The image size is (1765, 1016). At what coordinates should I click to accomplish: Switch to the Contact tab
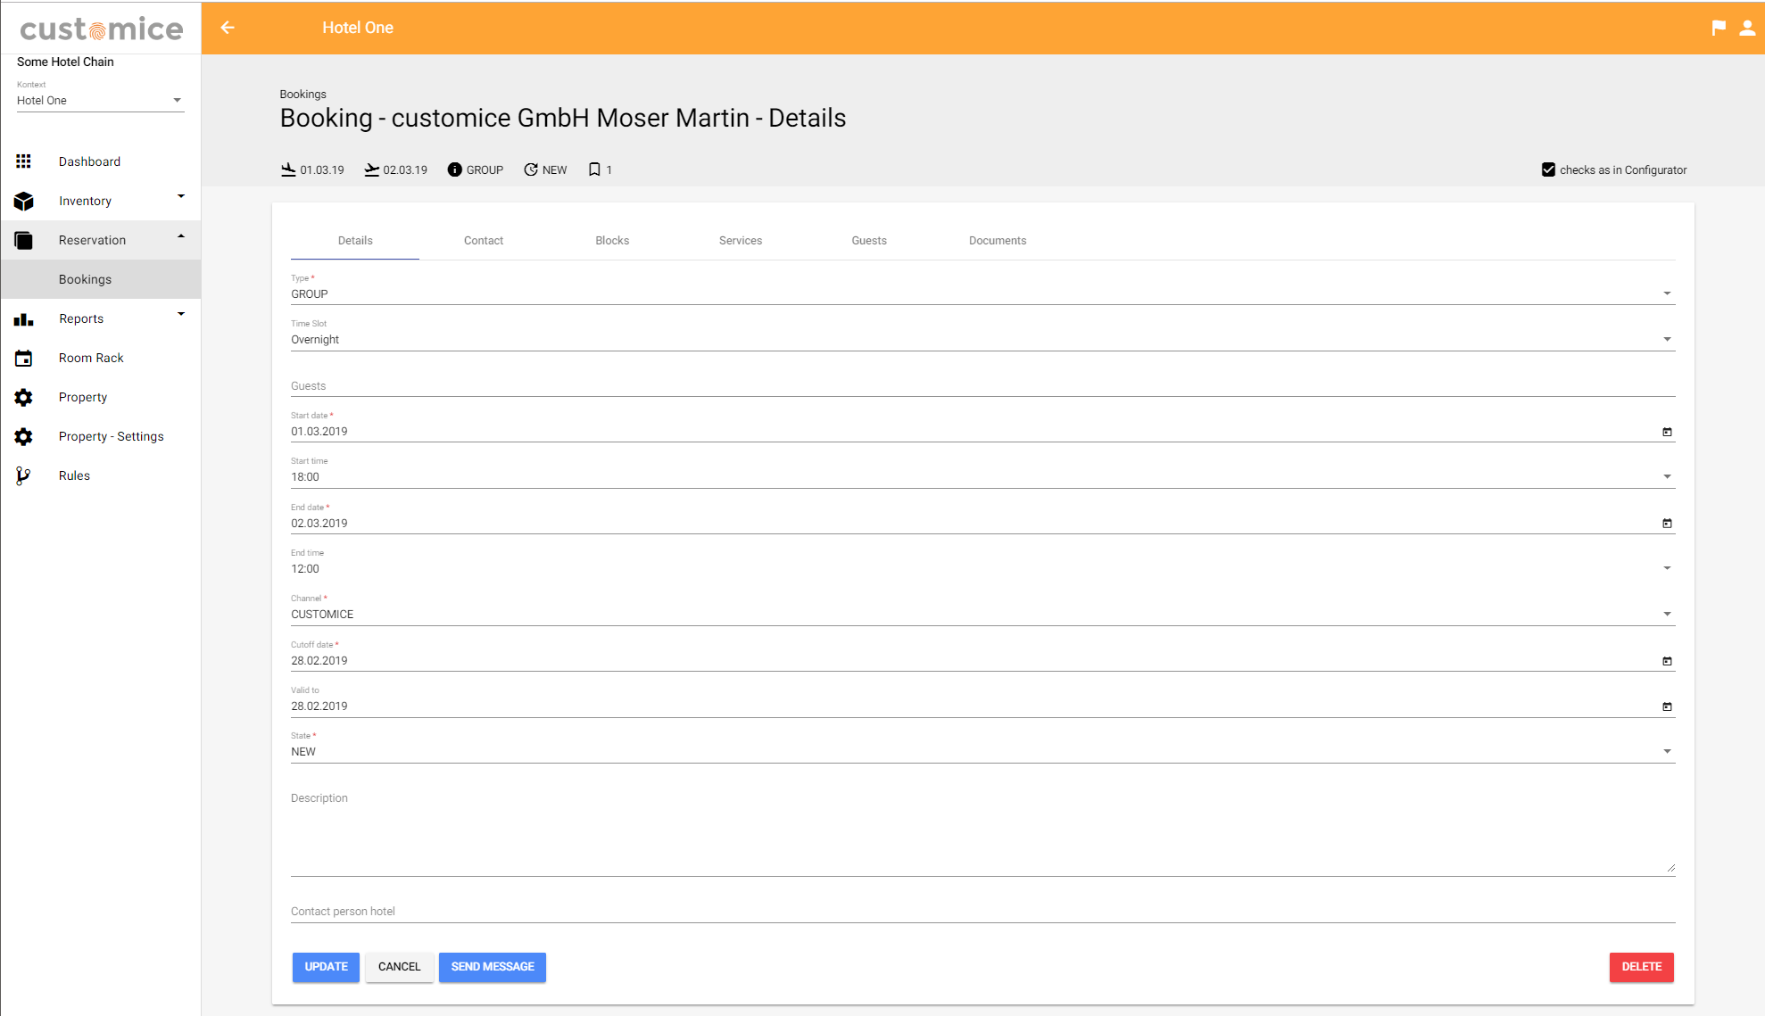[x=484, y=241]
